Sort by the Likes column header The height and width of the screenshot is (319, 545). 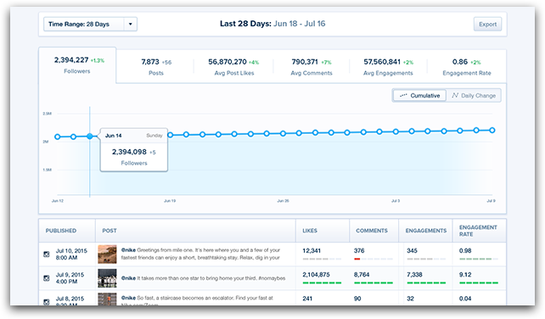coord(310,231)
